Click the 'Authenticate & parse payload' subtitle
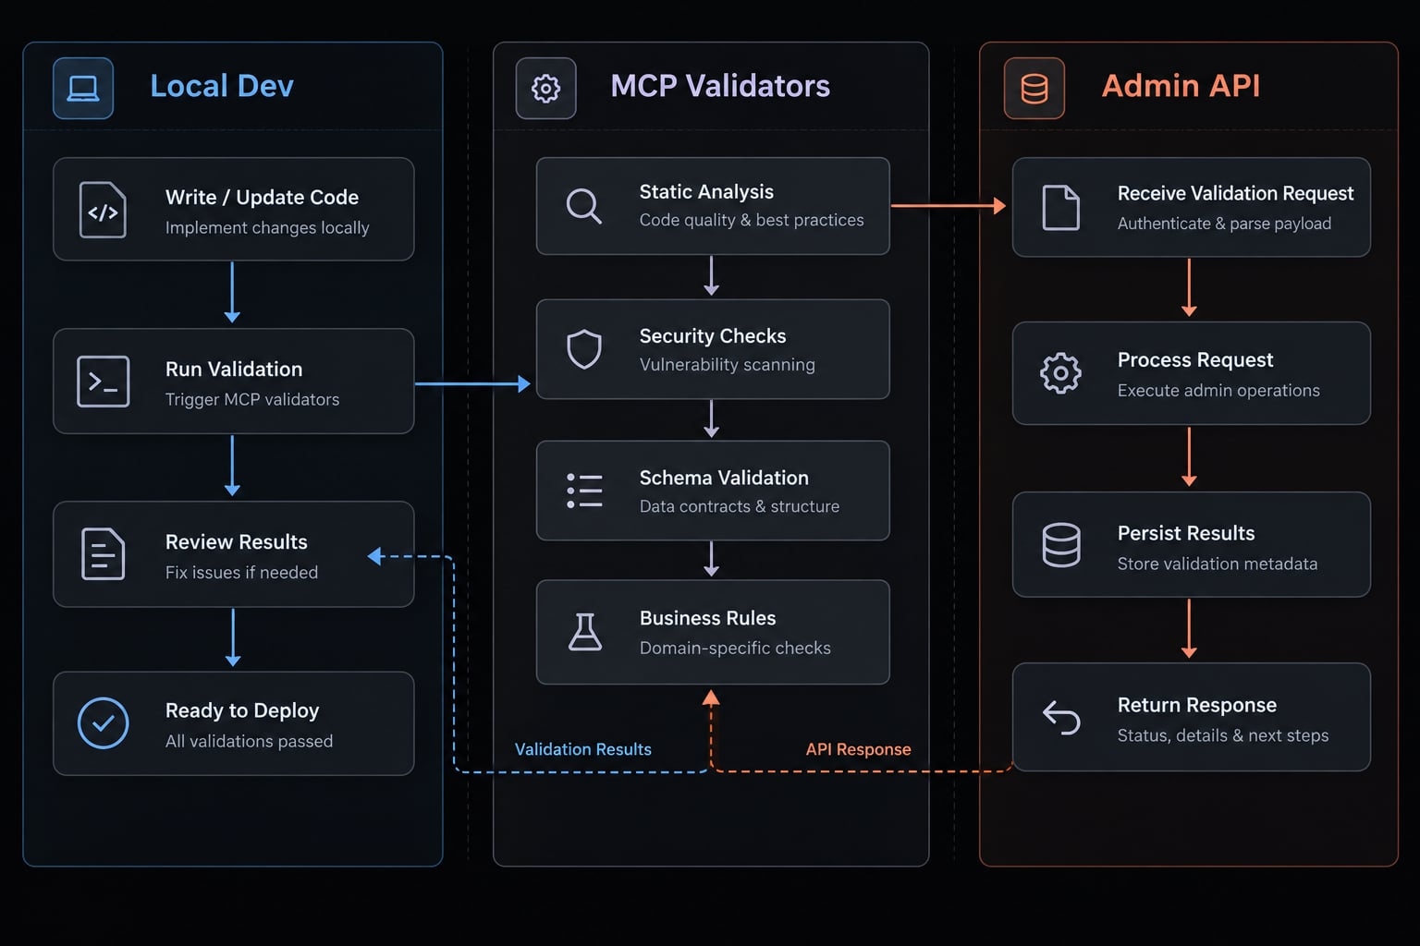The image size is (1420, 946). [1224, 224]
